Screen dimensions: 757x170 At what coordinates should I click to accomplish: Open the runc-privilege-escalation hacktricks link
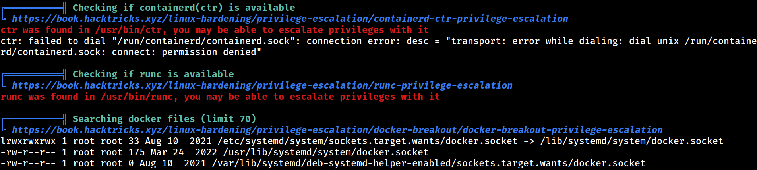(x=262, y=85)
